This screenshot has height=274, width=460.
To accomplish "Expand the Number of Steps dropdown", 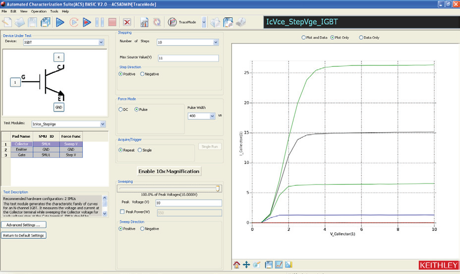I will coord(216,43).
